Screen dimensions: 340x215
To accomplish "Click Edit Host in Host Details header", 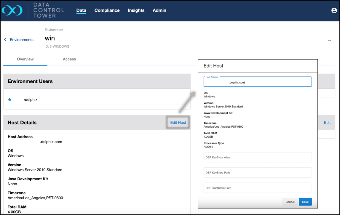I will (178, 123).
